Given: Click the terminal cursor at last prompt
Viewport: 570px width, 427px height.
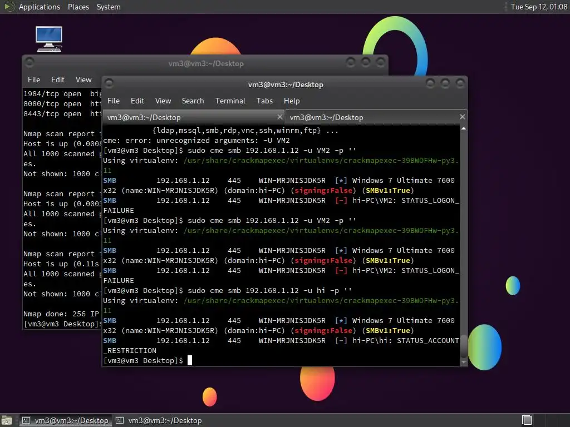Looking at the screenshot, I should pos(189,360).
